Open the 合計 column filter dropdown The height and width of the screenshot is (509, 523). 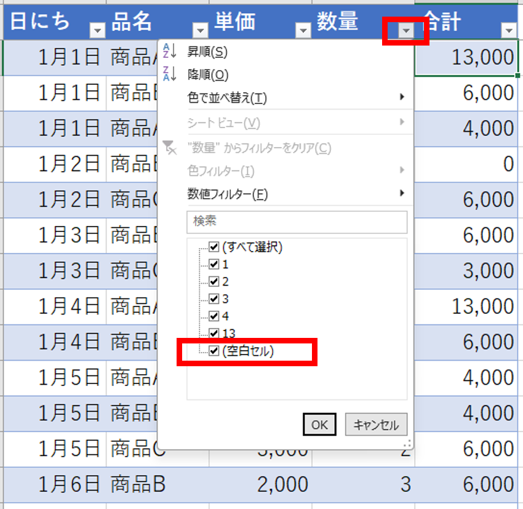click(x=509, y=30)
